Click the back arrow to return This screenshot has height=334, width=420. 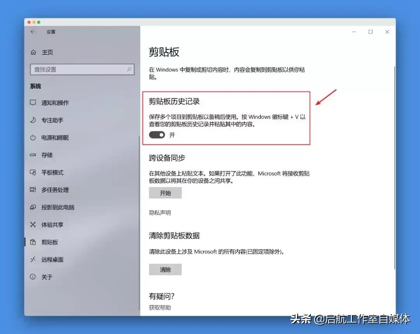click(x=33, y=32)
